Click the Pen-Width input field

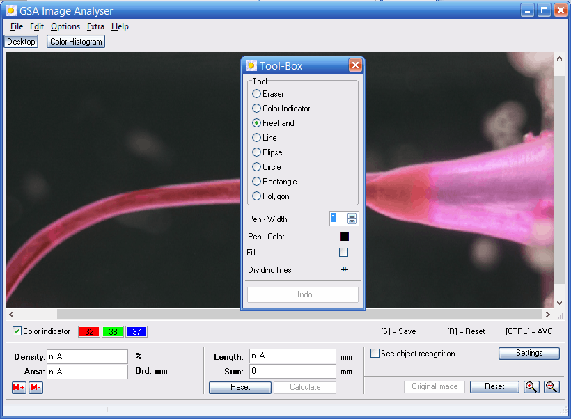[338, 219]
